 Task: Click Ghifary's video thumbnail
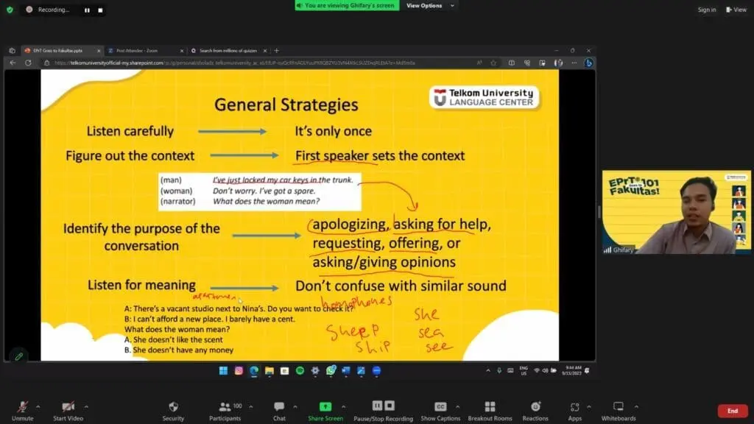pyautogui.click(x=676, y=212)
